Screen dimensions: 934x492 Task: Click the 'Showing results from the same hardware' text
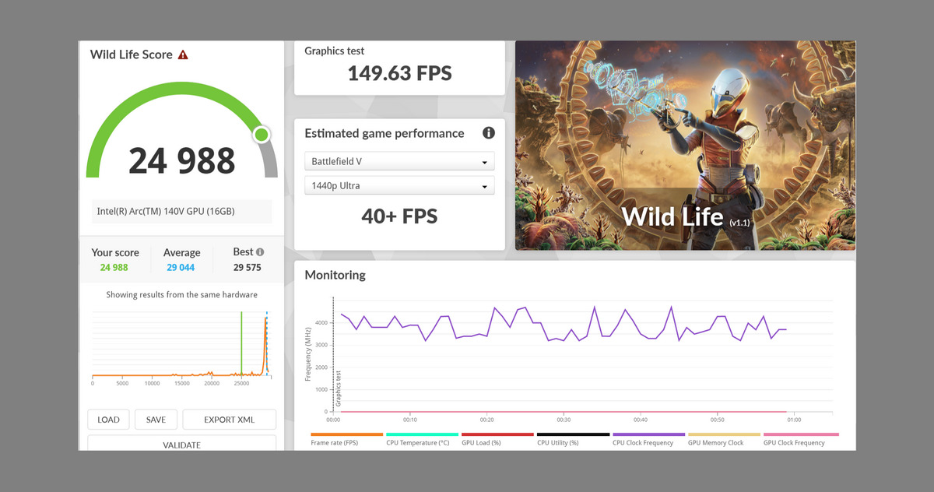click(182, 295)
